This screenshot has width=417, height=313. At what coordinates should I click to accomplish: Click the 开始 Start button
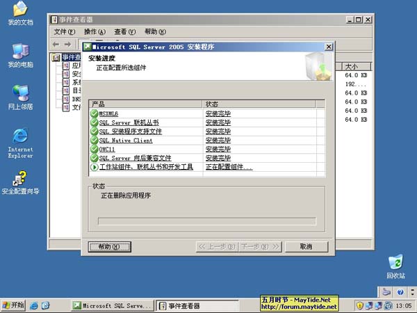tap(14, 305)
